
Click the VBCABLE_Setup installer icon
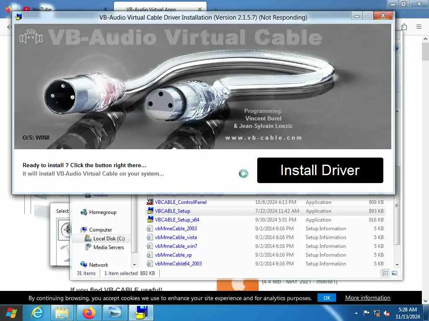point(150,211)
